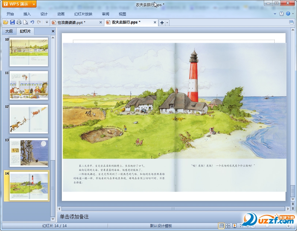Select slide 14 lighthouse thumbnail

[x=29, y=186]
